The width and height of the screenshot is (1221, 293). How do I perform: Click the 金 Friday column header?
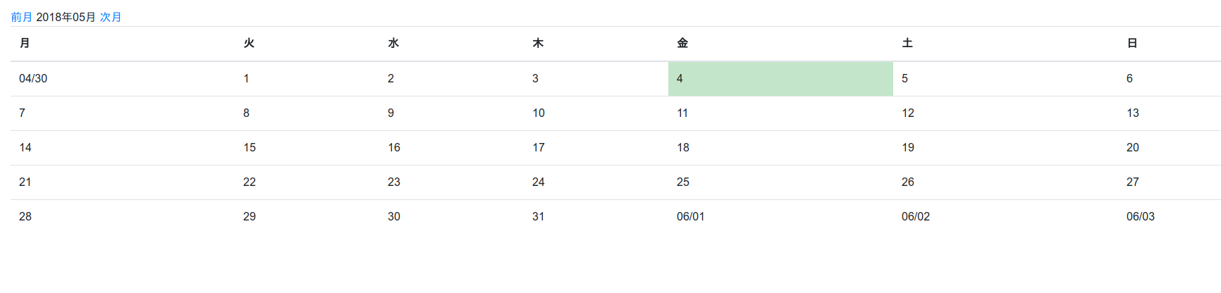(682, 43)
